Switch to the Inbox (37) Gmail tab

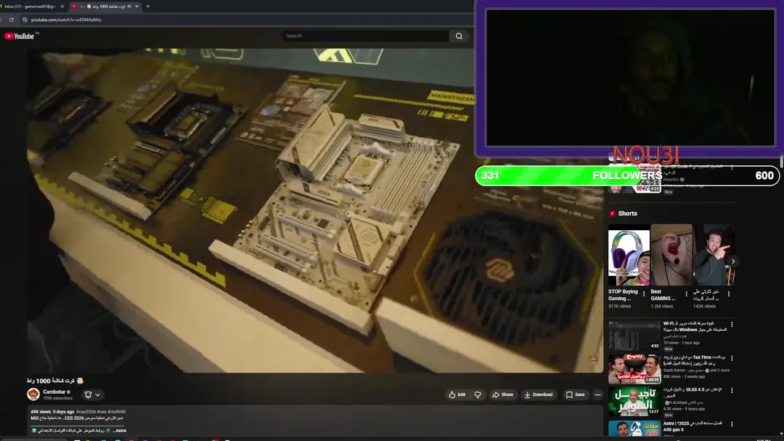coord(29,6)
